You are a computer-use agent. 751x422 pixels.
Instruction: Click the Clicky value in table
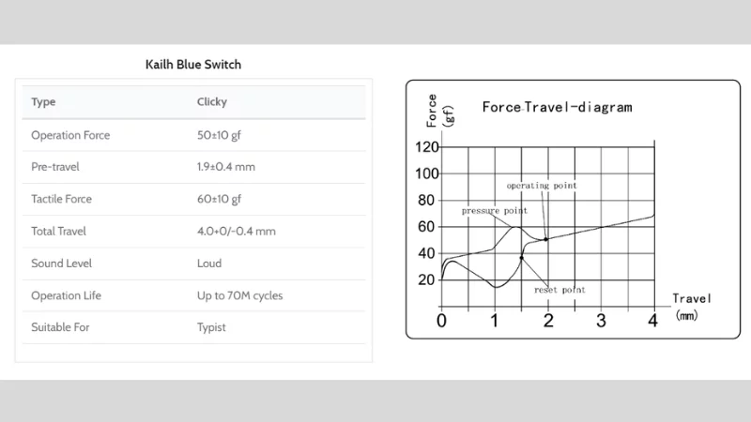[x=212, y=102]
